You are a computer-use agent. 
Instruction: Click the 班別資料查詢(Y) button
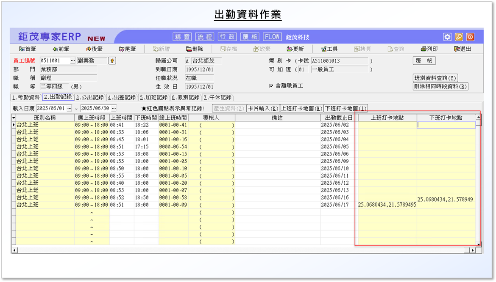tap(435, 78)
